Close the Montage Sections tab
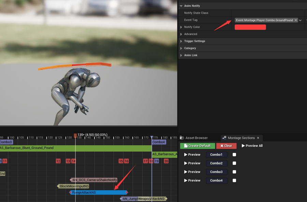This screenshot has width=307, height=202. [258, 138]
